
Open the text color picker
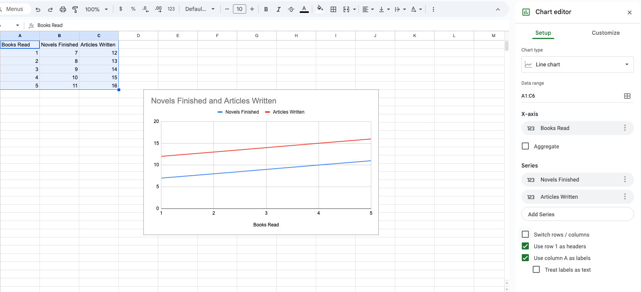pos(304,9)
